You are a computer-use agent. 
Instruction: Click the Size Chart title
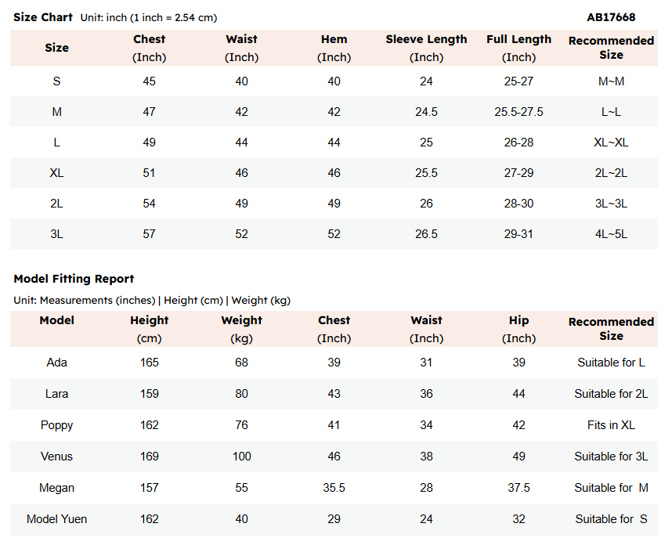click(x=43, y=17)
